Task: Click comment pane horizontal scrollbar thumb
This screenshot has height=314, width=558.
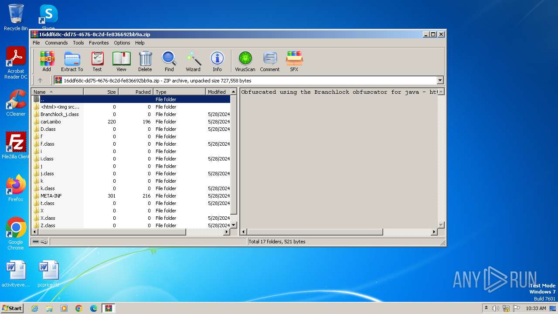Action: [315, 232]
